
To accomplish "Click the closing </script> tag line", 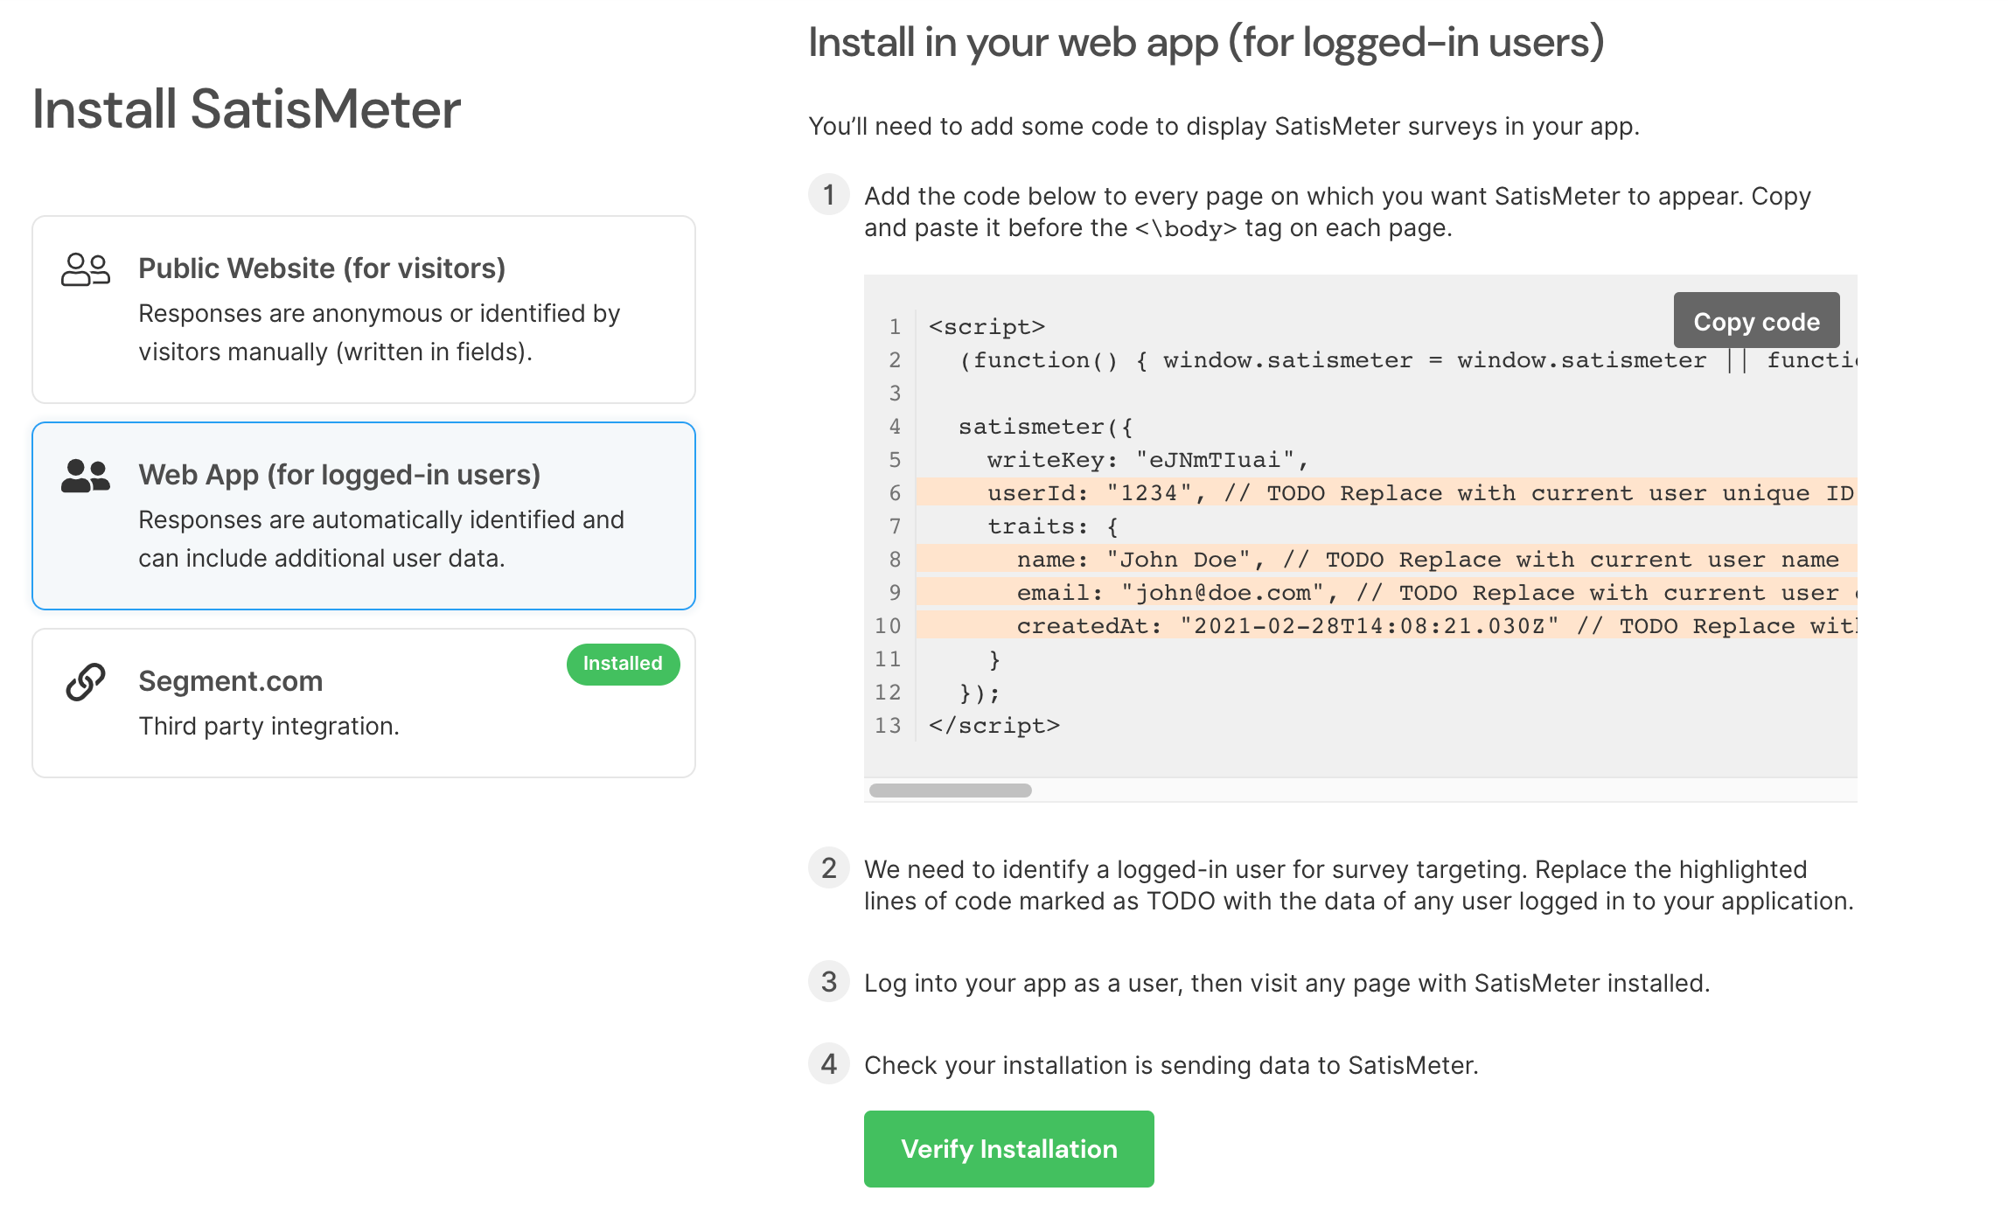I will click(x=994, y=726).
